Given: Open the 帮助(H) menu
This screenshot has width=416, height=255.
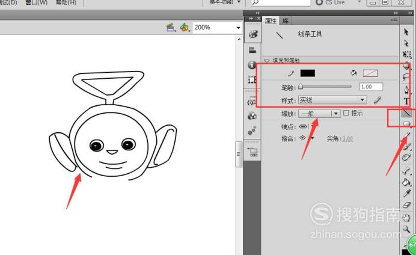Looking at the screenshot, I should click(66, 2).
